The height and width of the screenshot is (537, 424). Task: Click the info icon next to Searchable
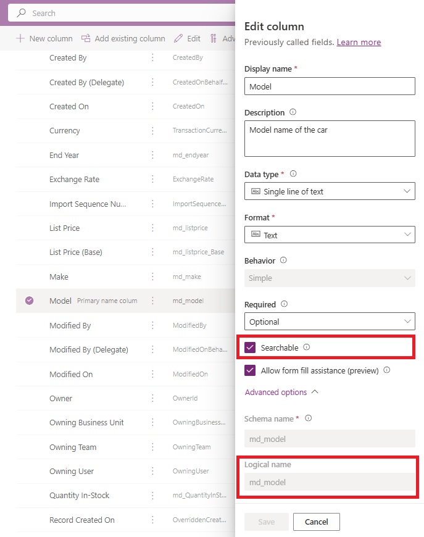(x=307, y=348)
